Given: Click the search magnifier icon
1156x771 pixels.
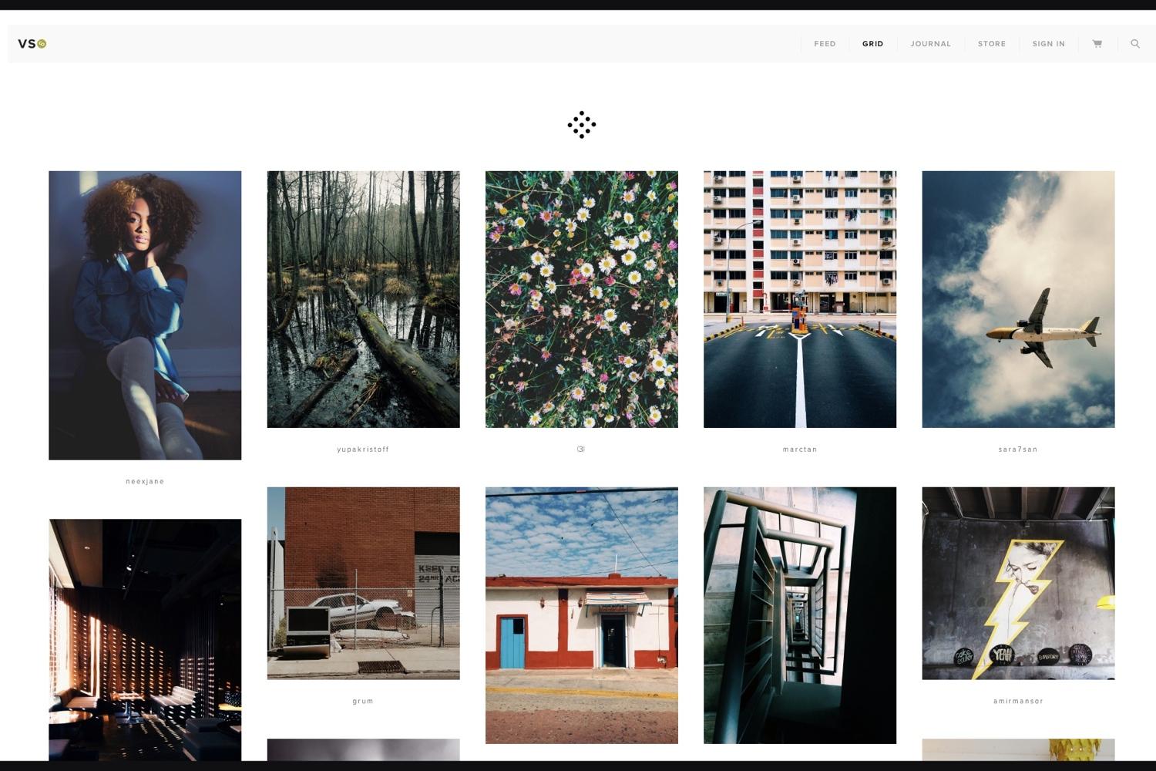Looking at the screenshot, I should [1134, 44].
